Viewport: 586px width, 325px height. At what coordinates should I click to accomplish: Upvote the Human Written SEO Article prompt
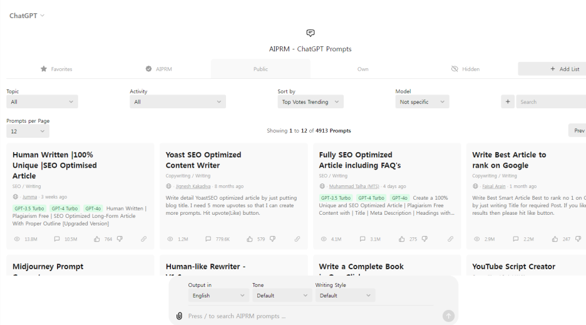click(x=97, y=239)
